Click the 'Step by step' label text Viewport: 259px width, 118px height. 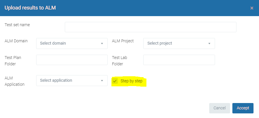pyautogui.click(x=131, y=81)
